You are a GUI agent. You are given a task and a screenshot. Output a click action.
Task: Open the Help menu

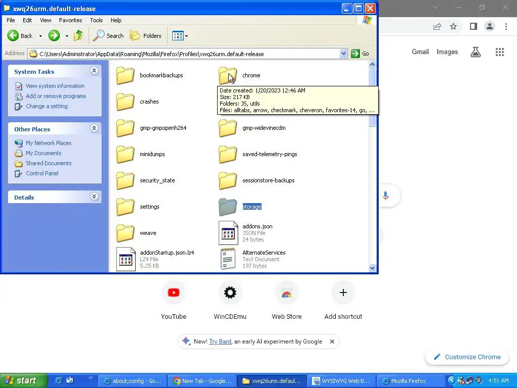point(116,20)
